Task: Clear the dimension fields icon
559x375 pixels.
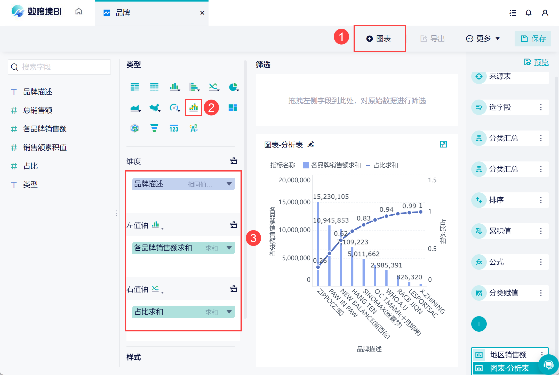Action: [x=234, y=161]
